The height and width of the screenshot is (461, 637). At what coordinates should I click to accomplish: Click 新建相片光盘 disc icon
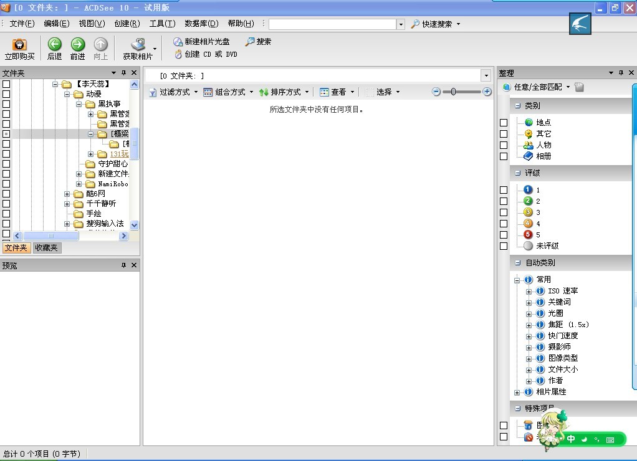(178, 42)
